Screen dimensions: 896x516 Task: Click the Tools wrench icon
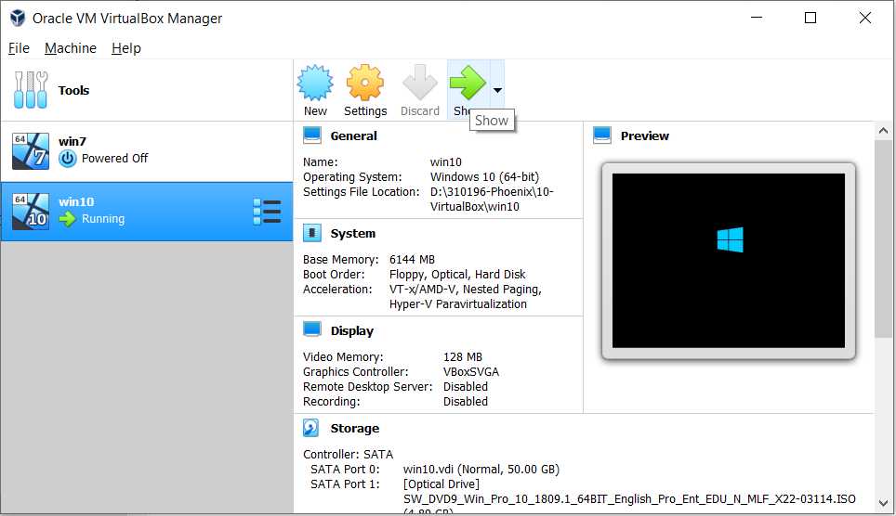(x=31, y=90)
